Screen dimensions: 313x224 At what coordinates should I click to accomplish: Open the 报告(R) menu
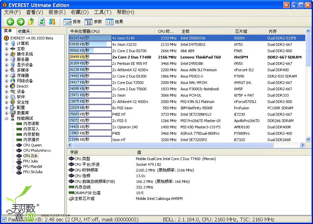click(x=57, y=12)
